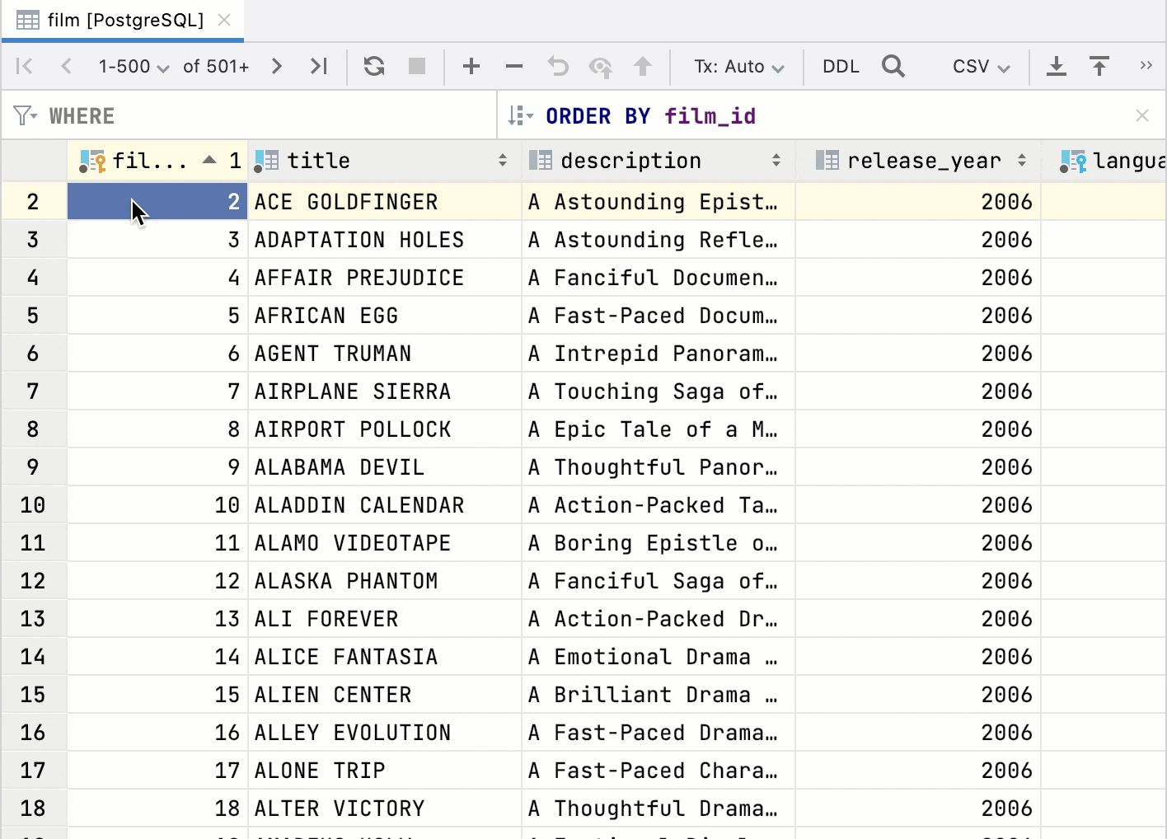Click the ORDER BY sort icon

(x=520, y=115)
